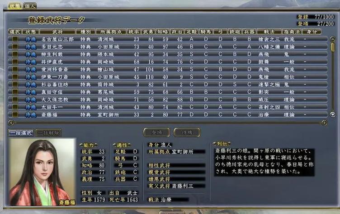The height and width of the screenshot is (214, 340).
Task: Sort by the 弓 column header
Action: pyautogui.click(x=220, y=32)
